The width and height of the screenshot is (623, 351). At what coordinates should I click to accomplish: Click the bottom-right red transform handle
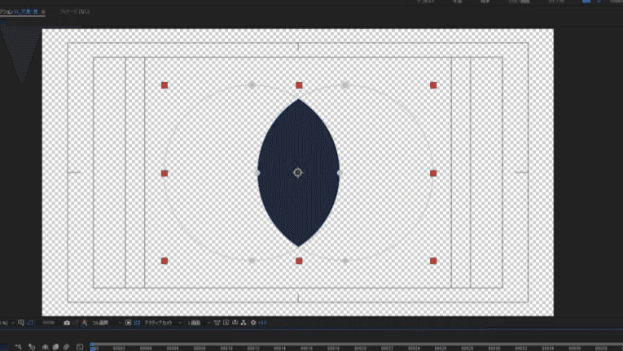433,261
